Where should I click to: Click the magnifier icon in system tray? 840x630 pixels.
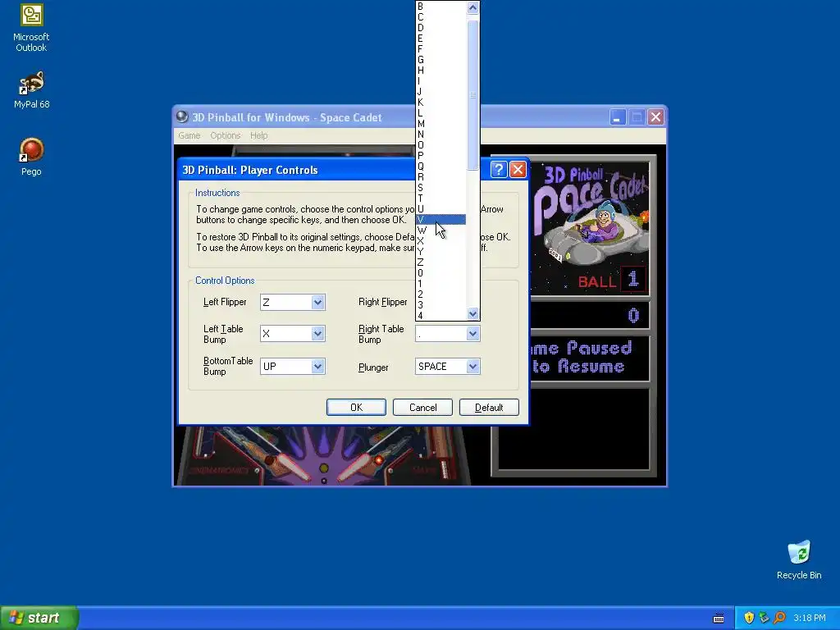[x=779, y=618]
